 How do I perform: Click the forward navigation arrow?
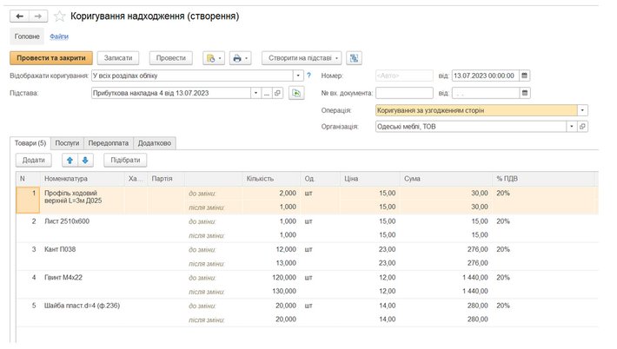pyautogui.click(x=37, y=16)
